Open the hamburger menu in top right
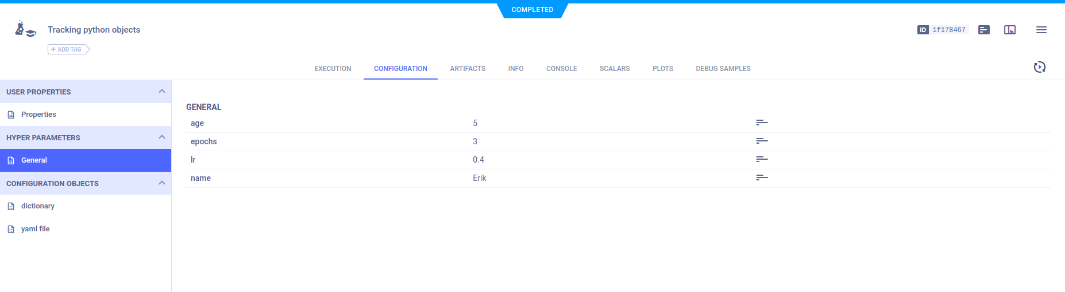Viewport: 1065px width, 292px height. point(1041,30)
